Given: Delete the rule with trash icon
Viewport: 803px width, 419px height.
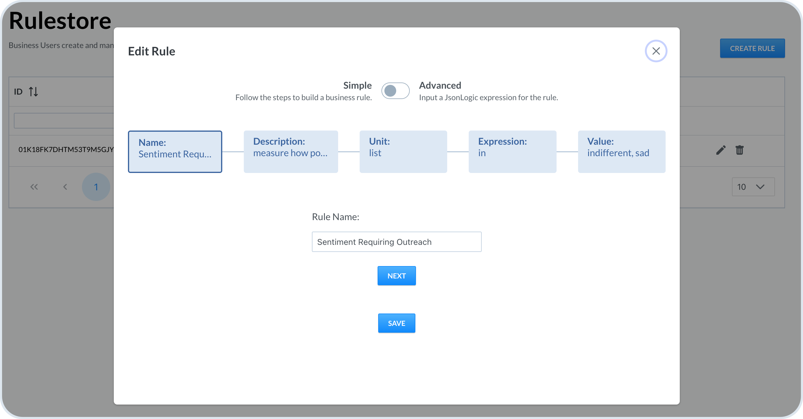Looking at the screenshot, I should click(x=739, y=150).
